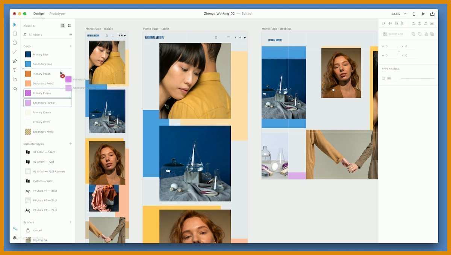Select the Ellipse tool
The width and height of the screenshot is (451, 255).
(15, 43)
